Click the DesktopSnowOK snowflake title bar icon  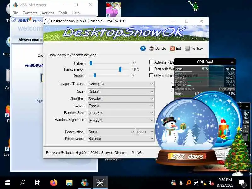pos(47,21)
